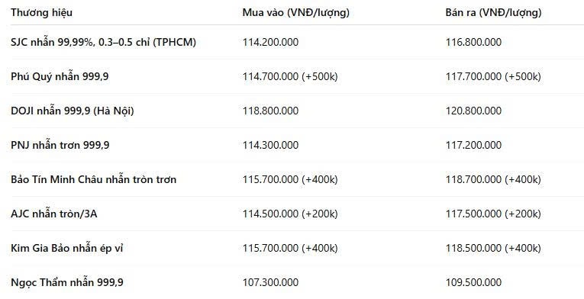Click the Bảo Tín Minh Châu nhẫn tròn trơn label
584x299 pixels.
click(93, 179)
